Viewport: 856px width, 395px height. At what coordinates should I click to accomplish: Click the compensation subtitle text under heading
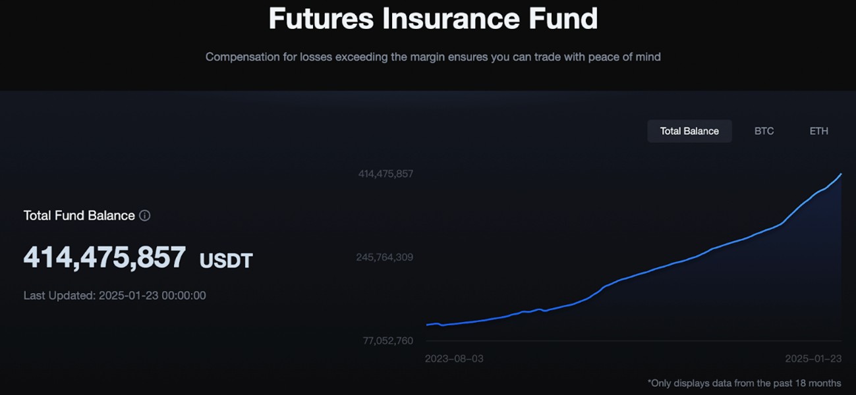point(433,57)
